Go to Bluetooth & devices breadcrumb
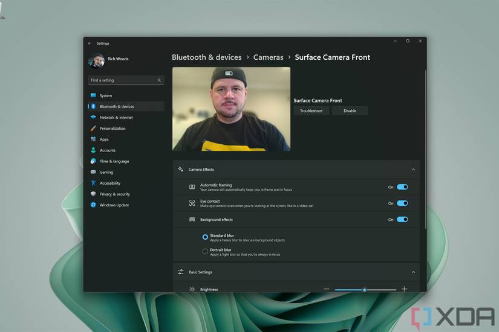This screenshot has height=332, width=499. tap(206, 57)
